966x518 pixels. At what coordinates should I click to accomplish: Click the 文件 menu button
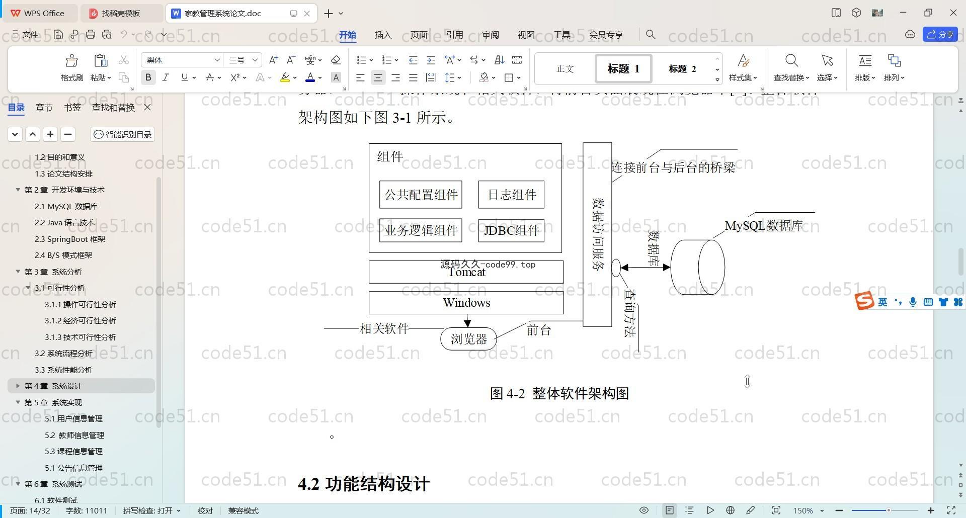[x=25, y=34]
